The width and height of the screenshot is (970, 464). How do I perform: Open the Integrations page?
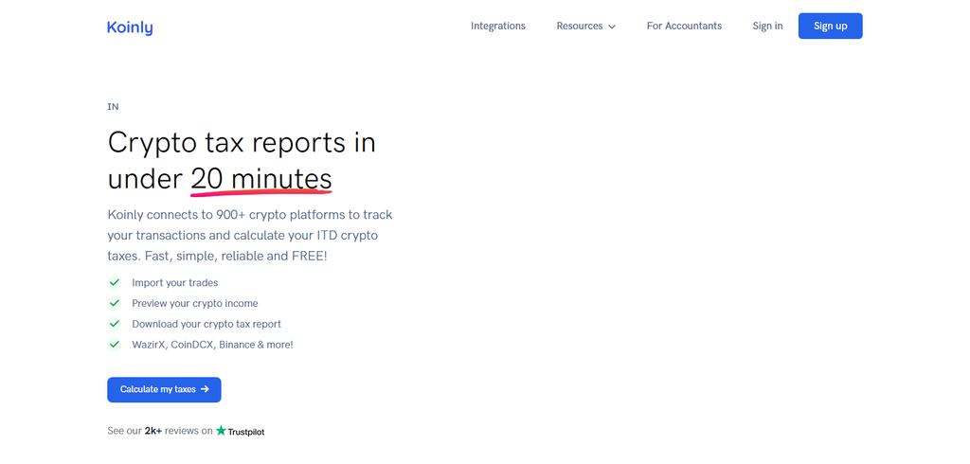coord(498,26)
